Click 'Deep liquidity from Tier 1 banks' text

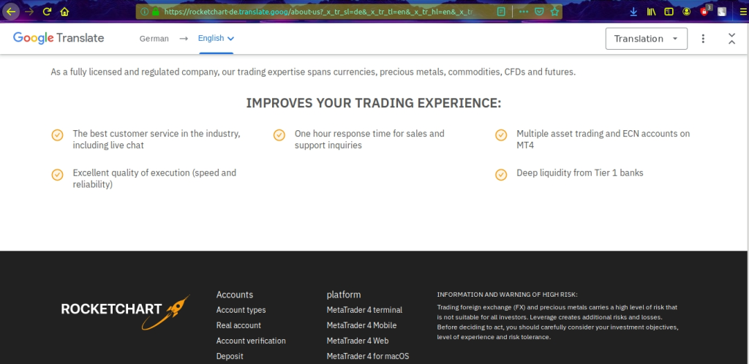coord(580,172)
